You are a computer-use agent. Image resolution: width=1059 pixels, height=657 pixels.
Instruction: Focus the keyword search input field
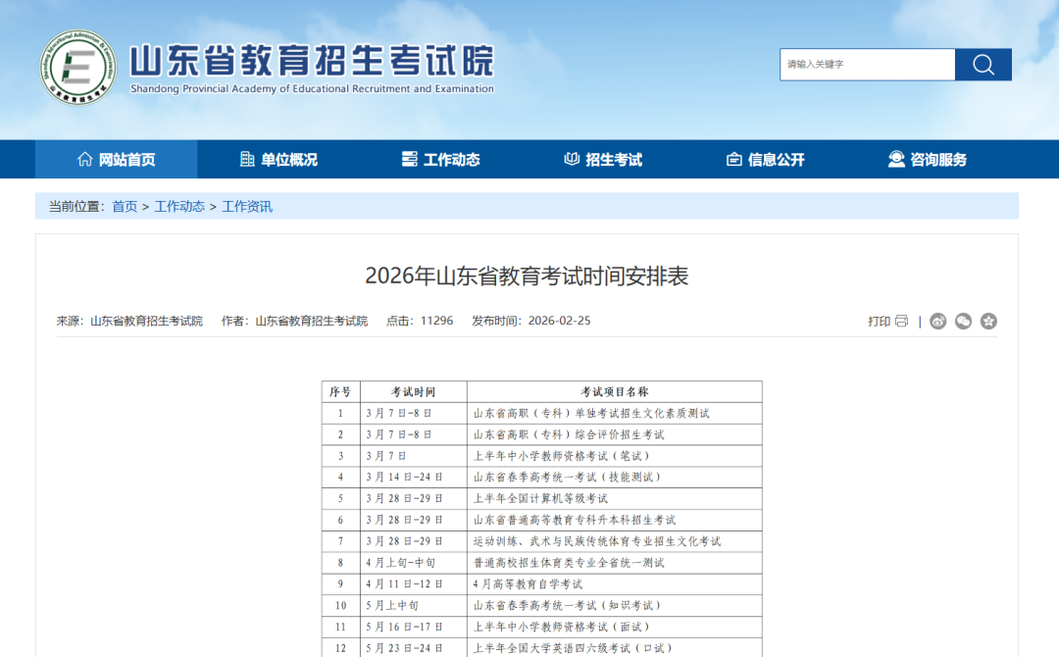pos(867,64)
